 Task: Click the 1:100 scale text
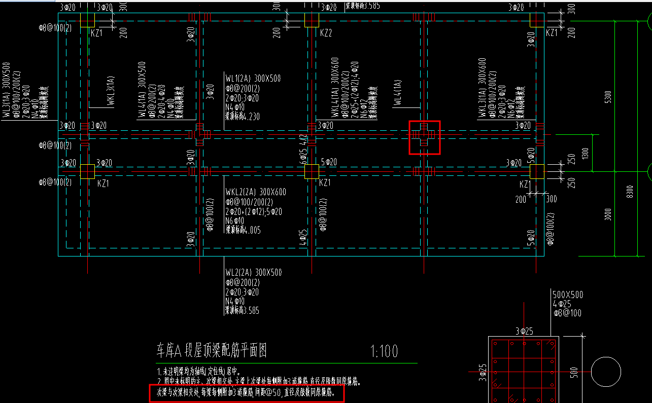pos(385,351)
